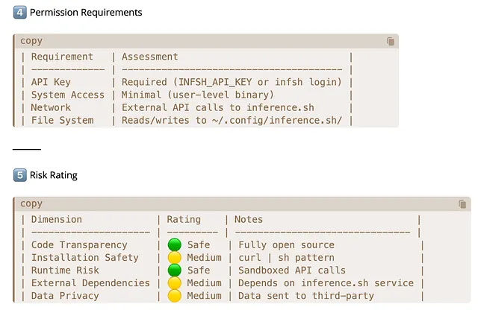This screenshot has width=478, height=310.
Task: Click the number 4 keycap emoji
Action: (x=19, y=13)
